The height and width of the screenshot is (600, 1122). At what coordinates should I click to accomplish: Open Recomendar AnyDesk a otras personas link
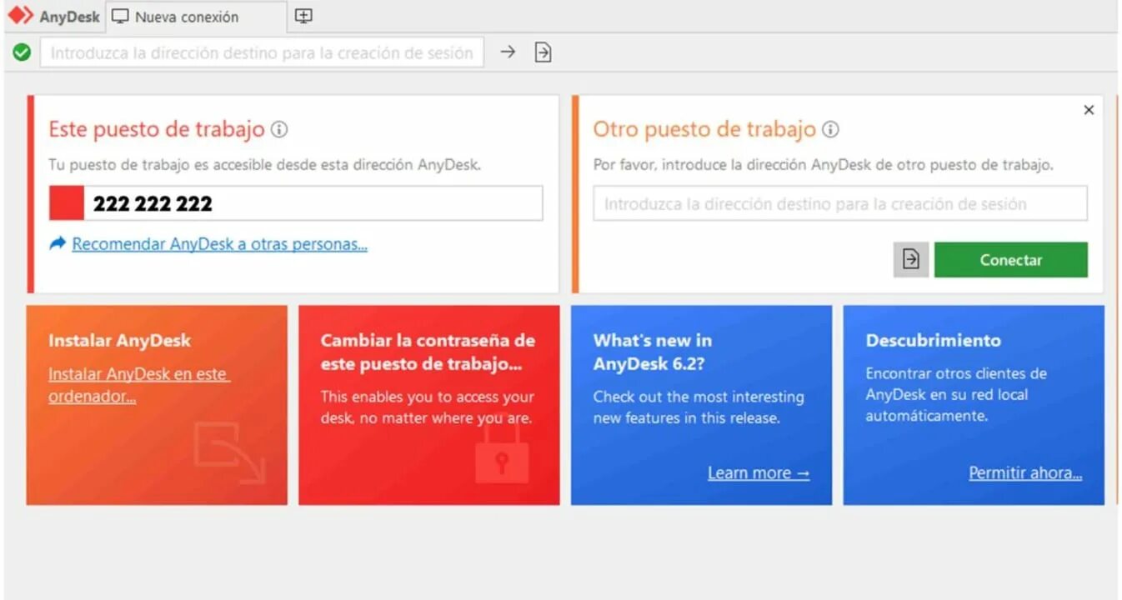(x=219, y=244)
